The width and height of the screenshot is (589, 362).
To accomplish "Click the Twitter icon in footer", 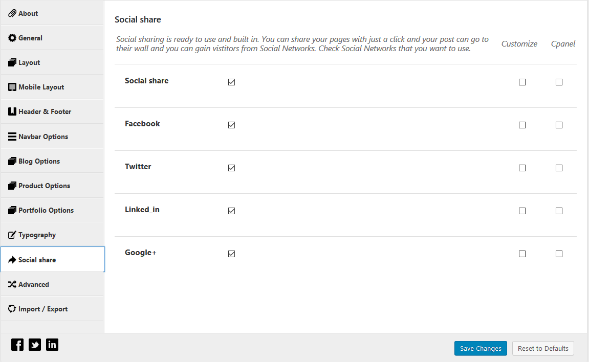I will click(x=35, y=345).
